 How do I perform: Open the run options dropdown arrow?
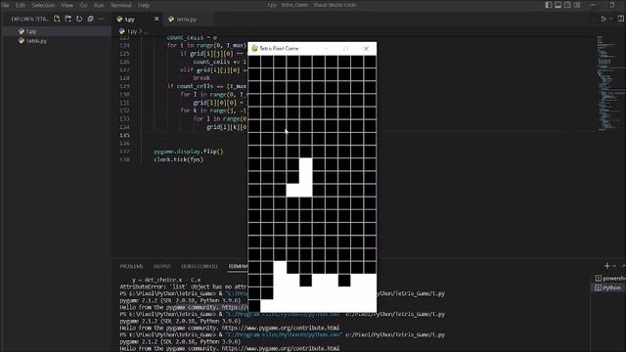610,19
